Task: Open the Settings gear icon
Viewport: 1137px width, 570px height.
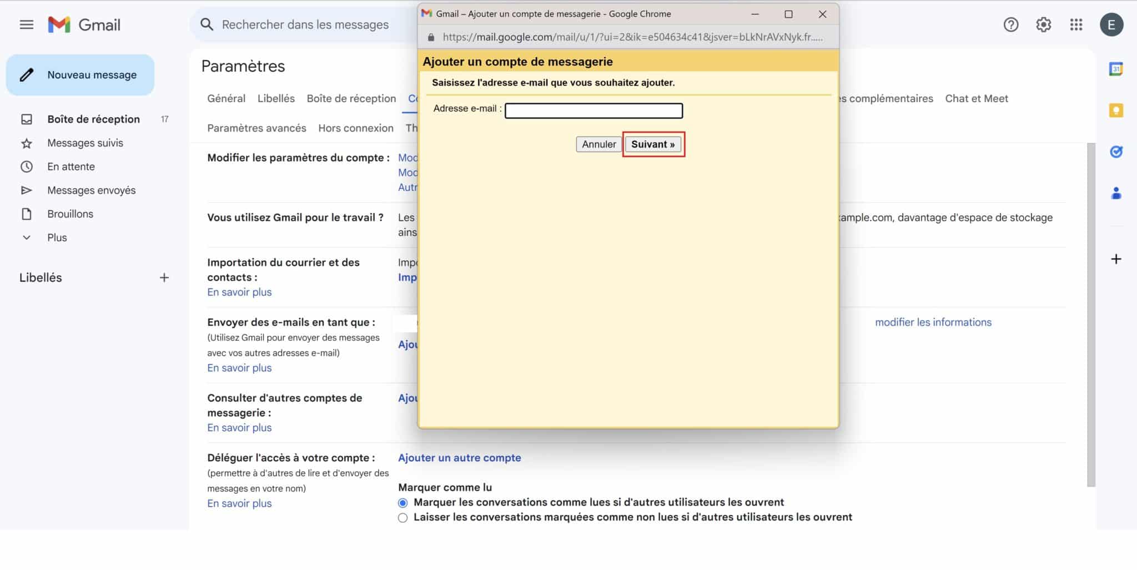Action: pyautogui.click(x=1043, y=24)
